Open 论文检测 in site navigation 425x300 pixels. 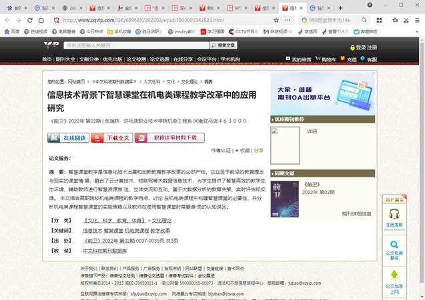click(136, 59)
